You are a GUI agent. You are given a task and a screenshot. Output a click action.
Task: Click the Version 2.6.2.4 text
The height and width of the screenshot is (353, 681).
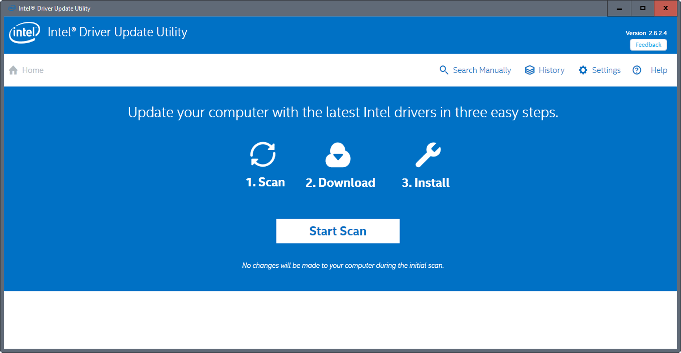[x=646, y=33]
